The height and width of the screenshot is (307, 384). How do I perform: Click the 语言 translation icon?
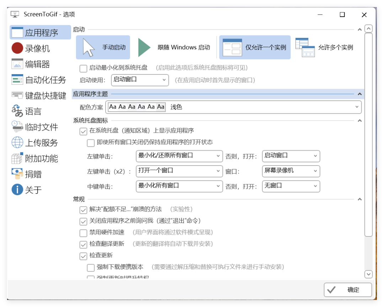[17, 111]
